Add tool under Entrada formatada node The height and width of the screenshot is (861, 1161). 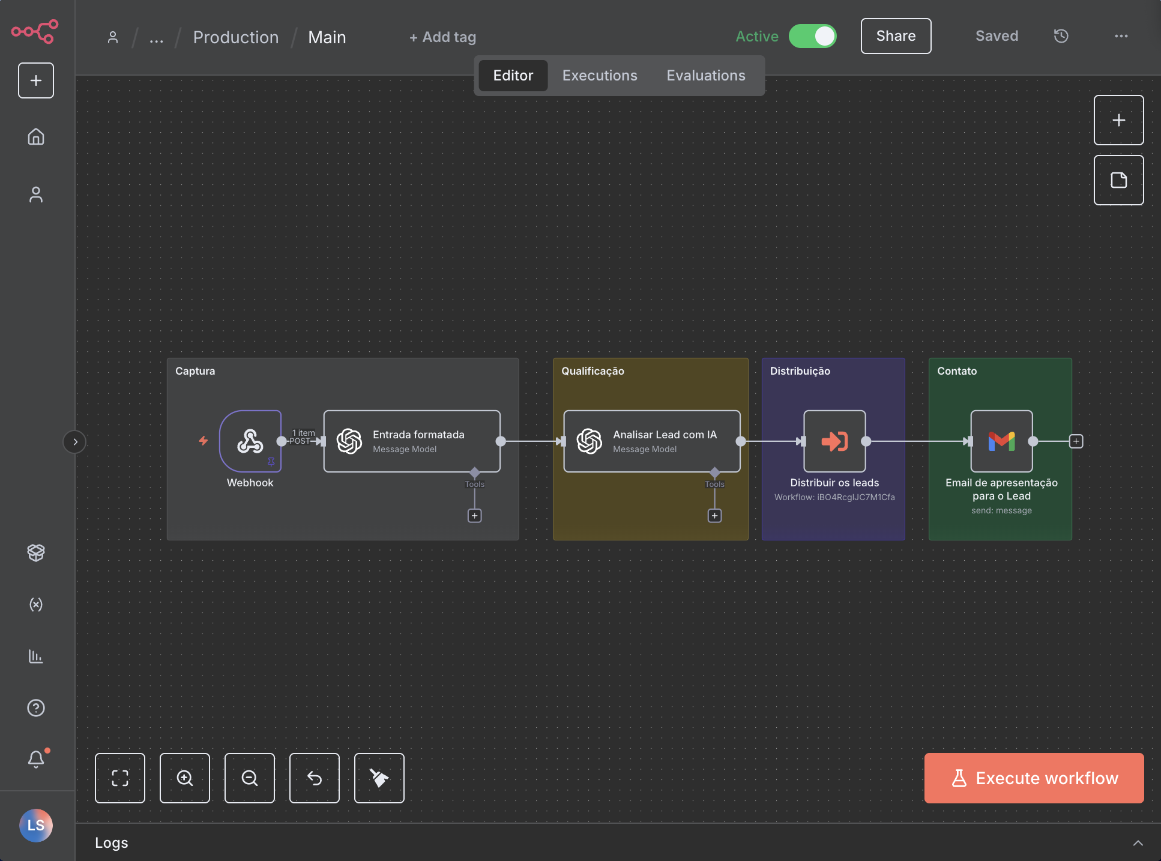tap(475, 516)
